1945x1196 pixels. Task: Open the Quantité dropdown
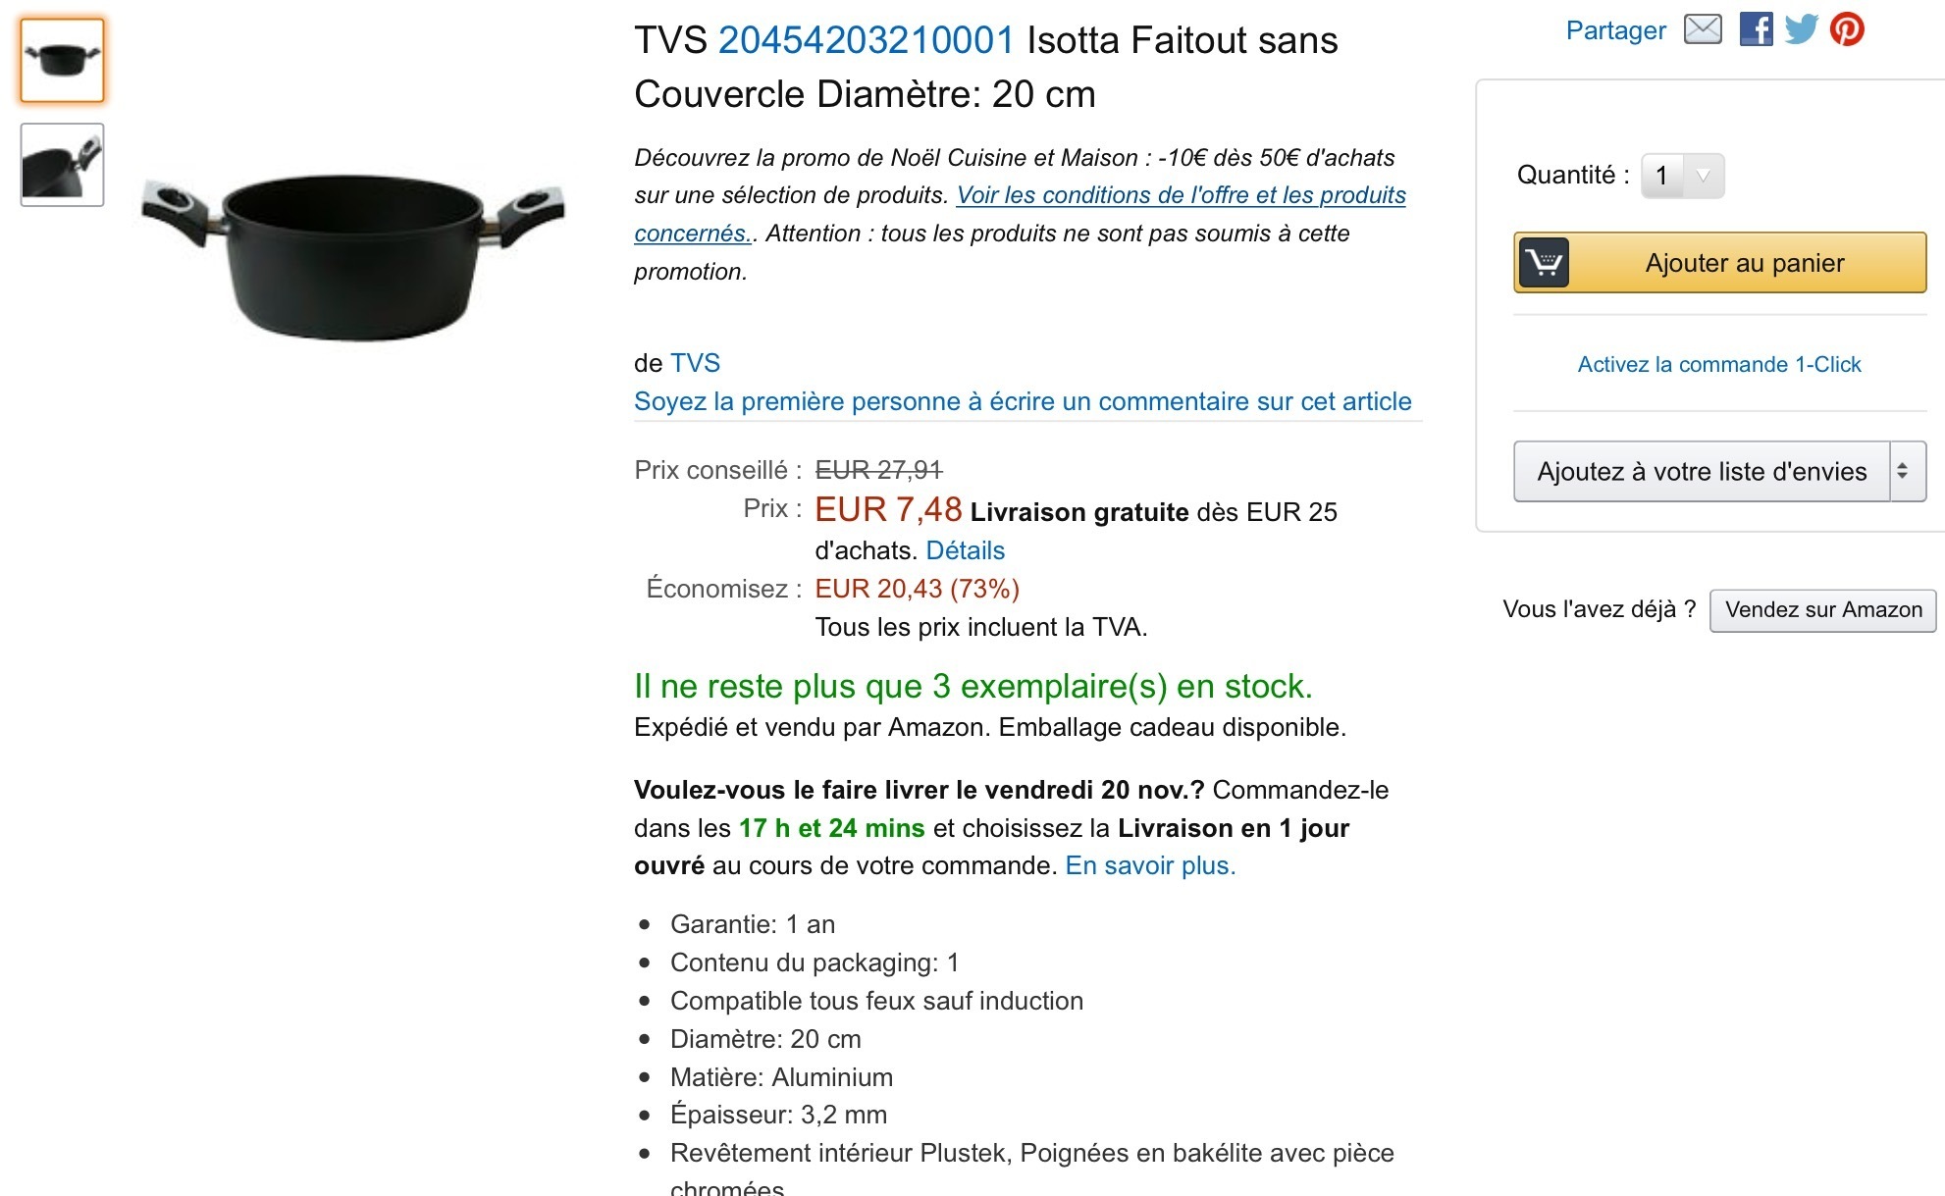1682,176
